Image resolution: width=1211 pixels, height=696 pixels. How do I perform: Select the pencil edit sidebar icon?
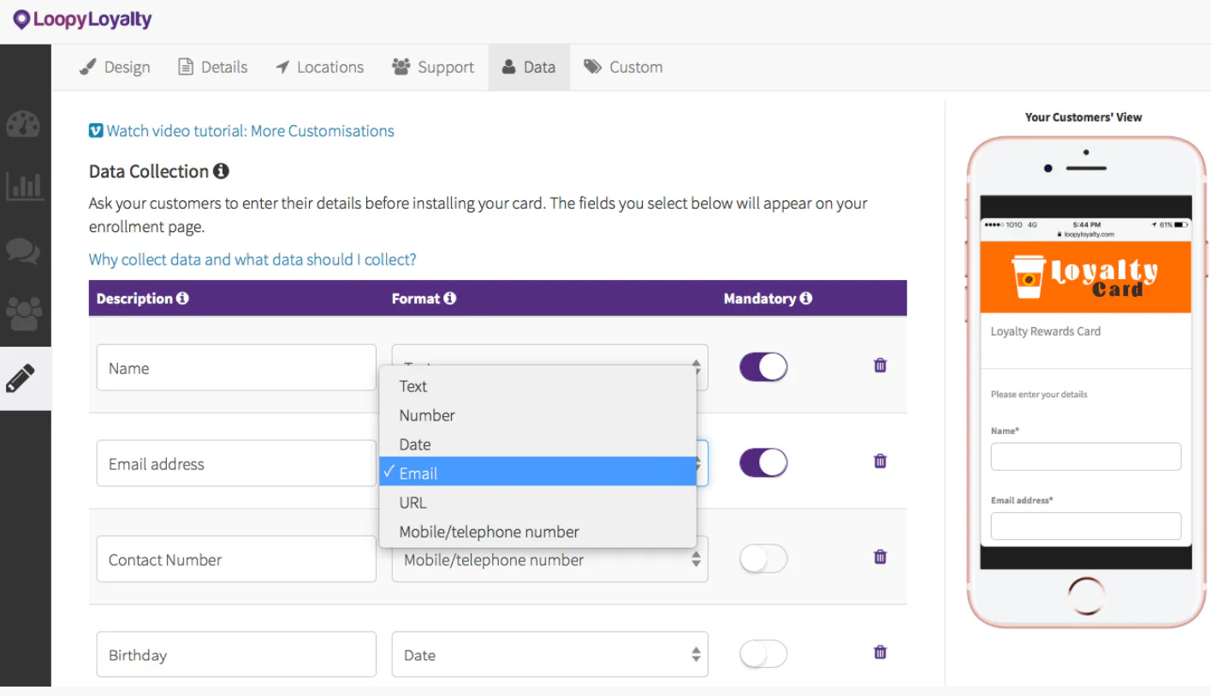coord(21,378)
